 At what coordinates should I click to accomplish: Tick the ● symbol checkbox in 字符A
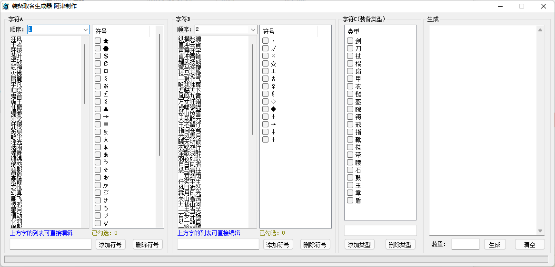tap(98, 48)
